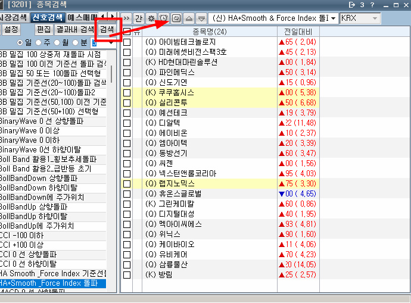
Task: Select 'HA Smooth _Force Index 기준선' list item
Action: [x=53, y=274]
